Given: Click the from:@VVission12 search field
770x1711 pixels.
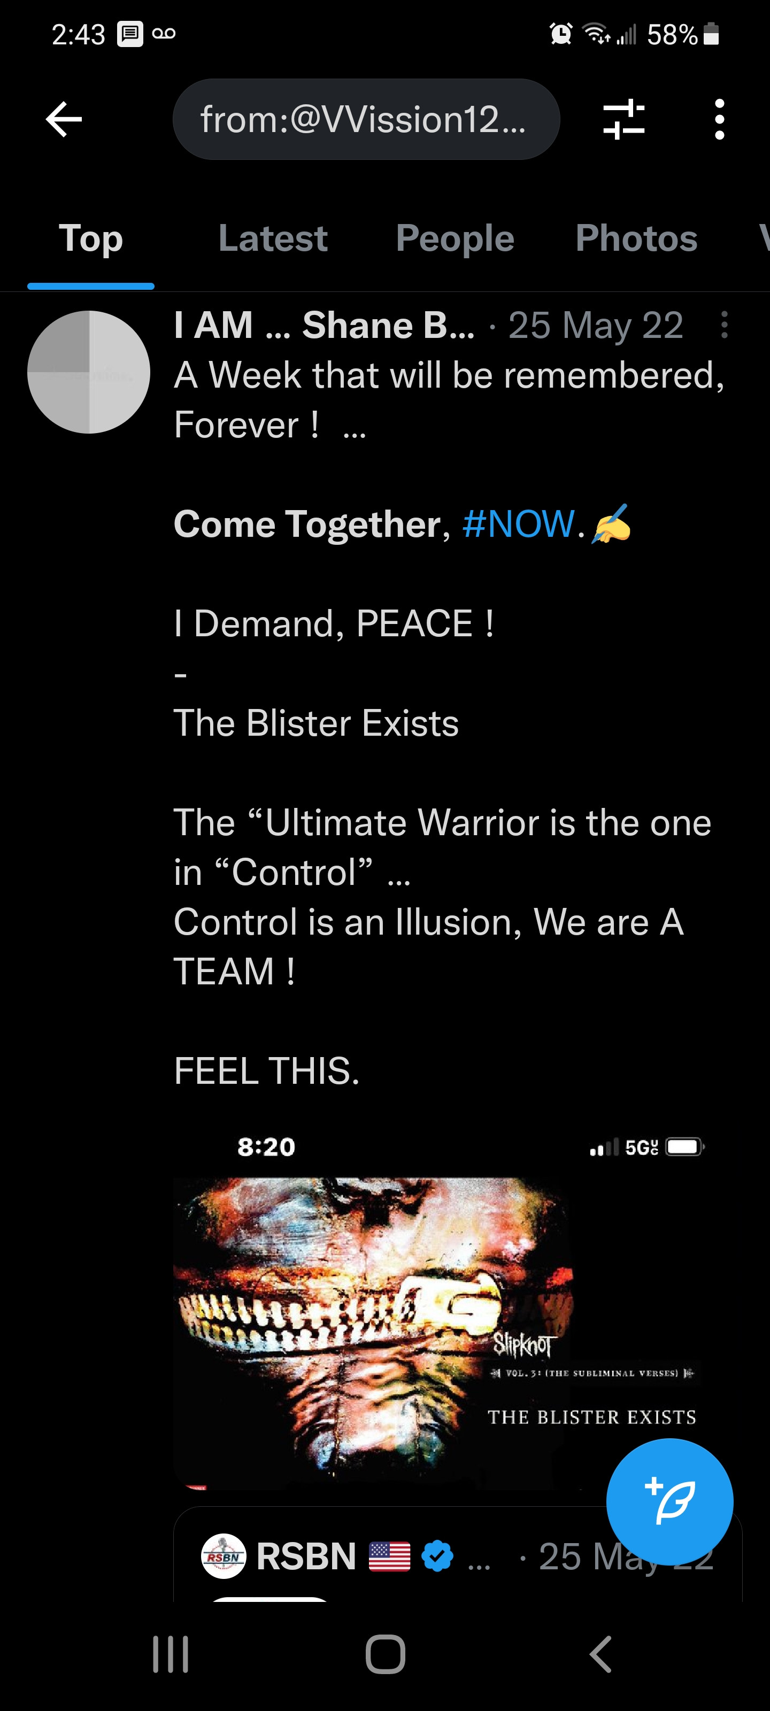Looking at the screenshot, I should click(x=366, y=120).
